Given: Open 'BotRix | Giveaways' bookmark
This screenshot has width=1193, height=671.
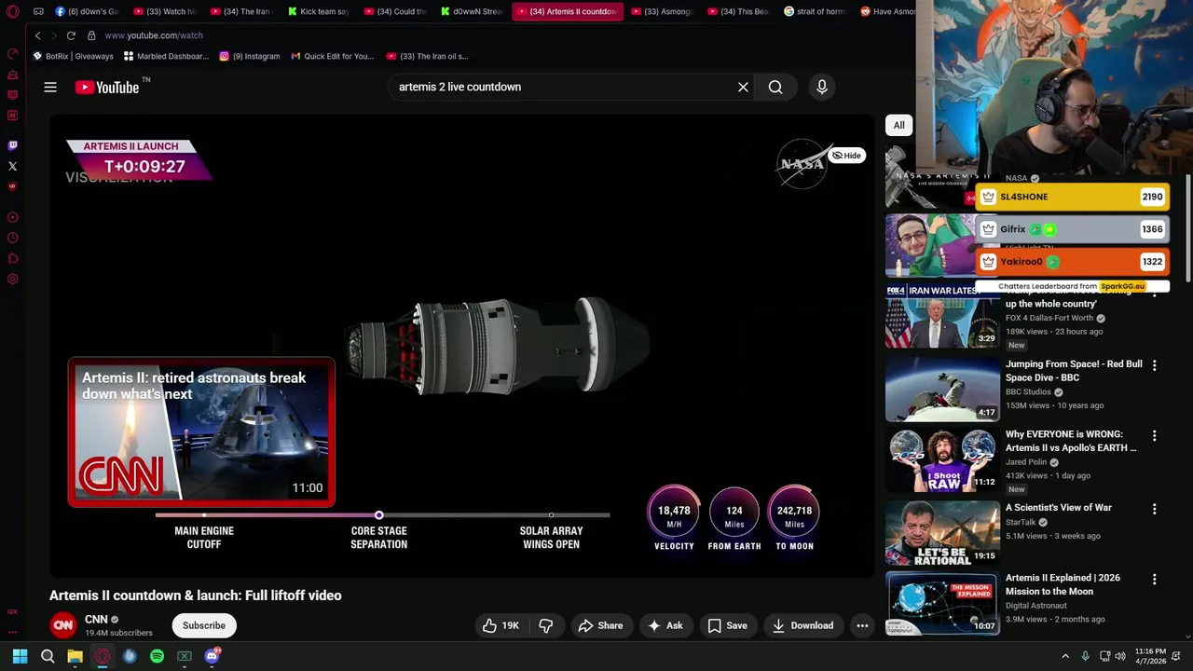Looking at the screenshot, I should [73, 56].
